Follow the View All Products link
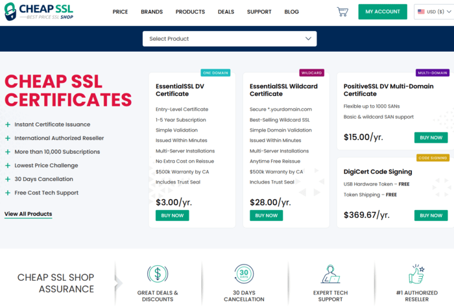 (28, 214)
